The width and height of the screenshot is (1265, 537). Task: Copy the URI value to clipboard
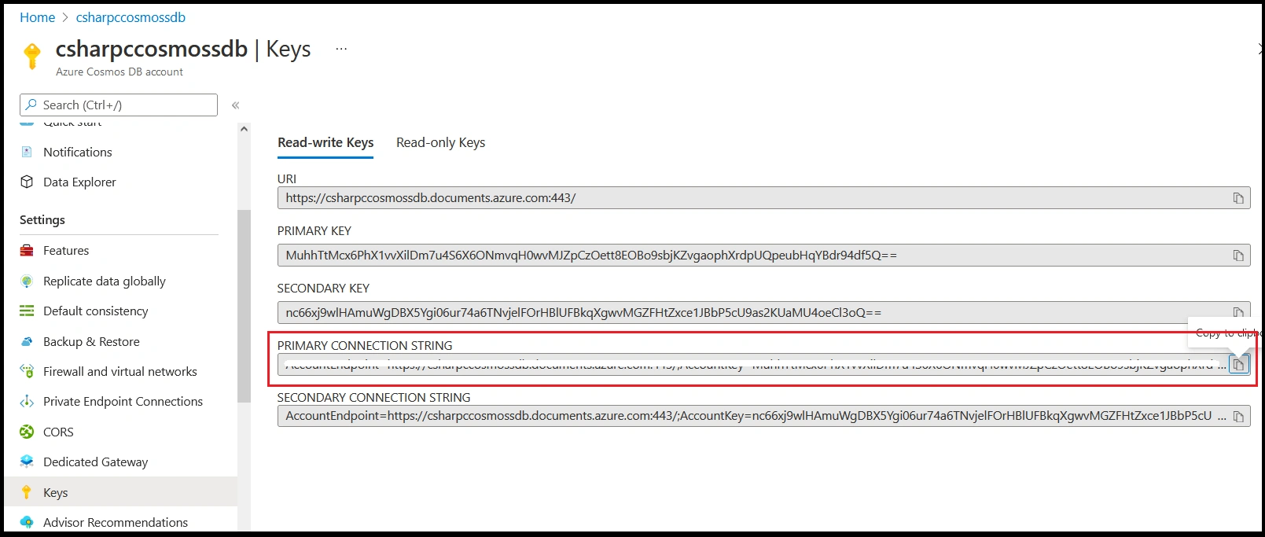1238,198
